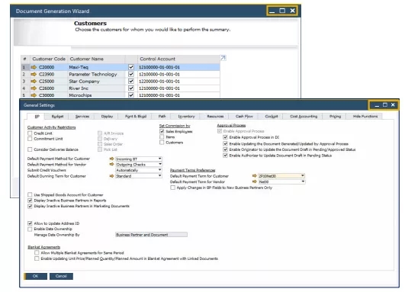Close the Document Generation Wizard window
Viewport: 405px width, 292px height.
[292, 11]
